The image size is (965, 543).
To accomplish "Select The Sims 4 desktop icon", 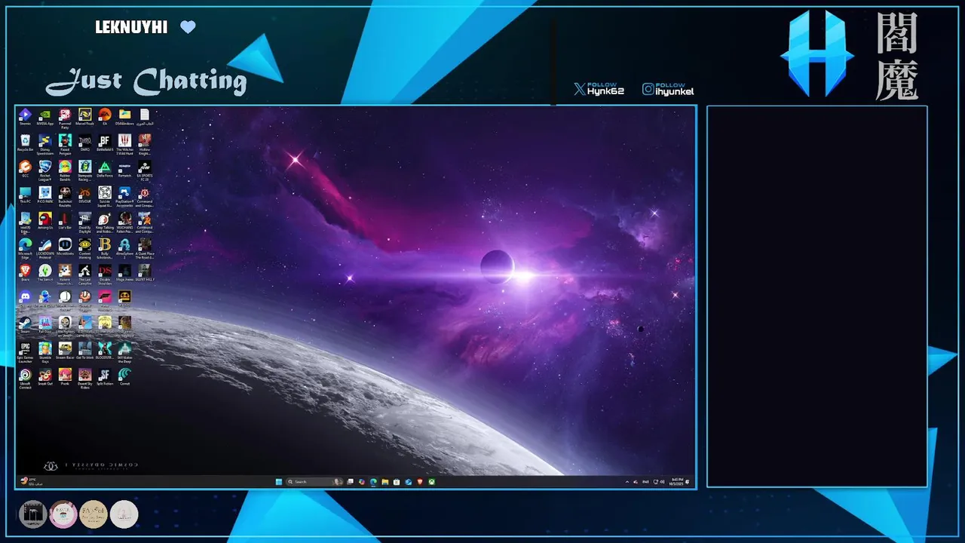I will click(44, 272).
